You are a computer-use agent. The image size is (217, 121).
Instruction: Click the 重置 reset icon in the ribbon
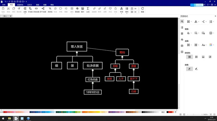click(142, 10)
